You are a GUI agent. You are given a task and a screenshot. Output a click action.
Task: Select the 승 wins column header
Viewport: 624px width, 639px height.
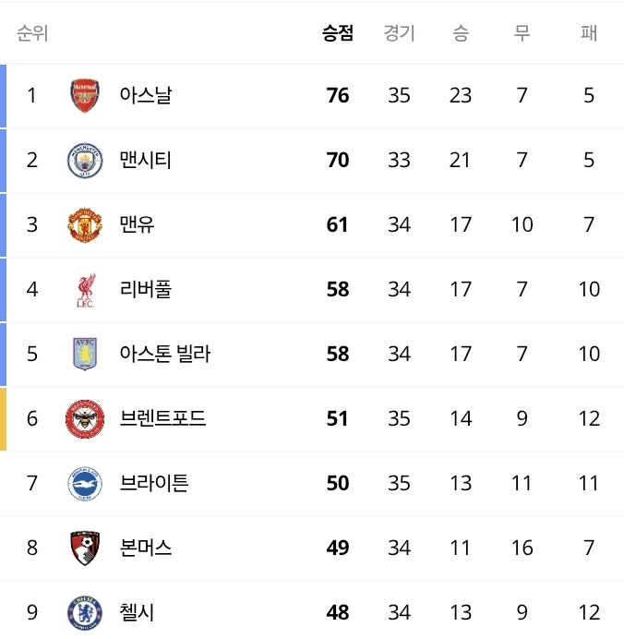461,33
